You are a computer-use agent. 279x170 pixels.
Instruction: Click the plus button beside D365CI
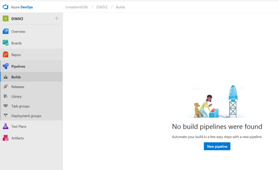[57, 18]
